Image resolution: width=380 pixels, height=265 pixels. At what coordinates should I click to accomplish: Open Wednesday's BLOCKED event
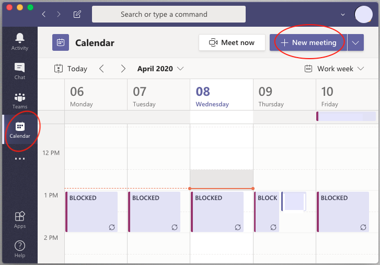[x=217, y=212]
